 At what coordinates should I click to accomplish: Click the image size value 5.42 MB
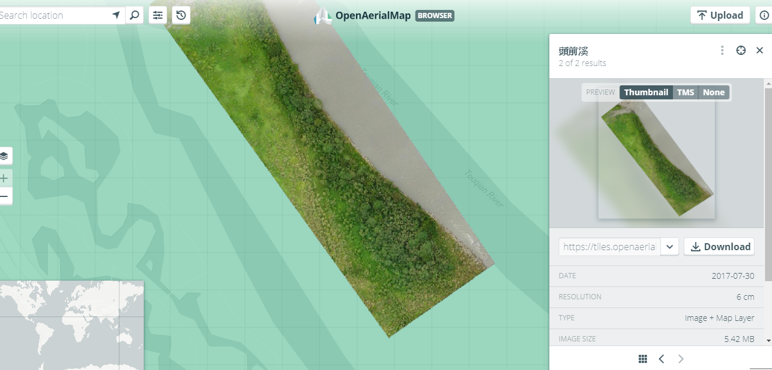(739, 339)
